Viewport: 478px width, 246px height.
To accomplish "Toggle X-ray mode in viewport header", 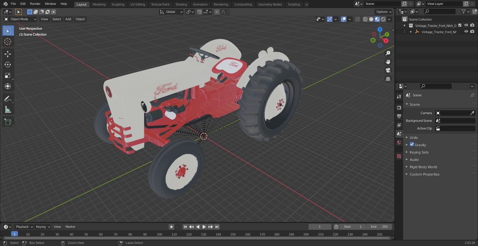I will [x=357, y=19].
